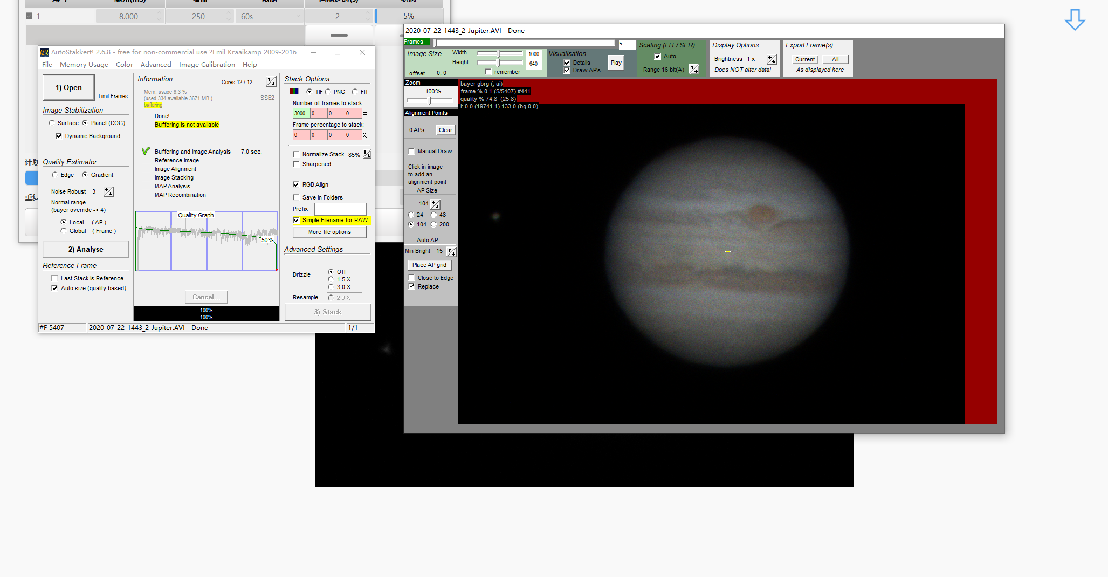This screenshot has height=577, width=1108.
Task: Toggle RGB Align checkbox
Action: [296, 184]
